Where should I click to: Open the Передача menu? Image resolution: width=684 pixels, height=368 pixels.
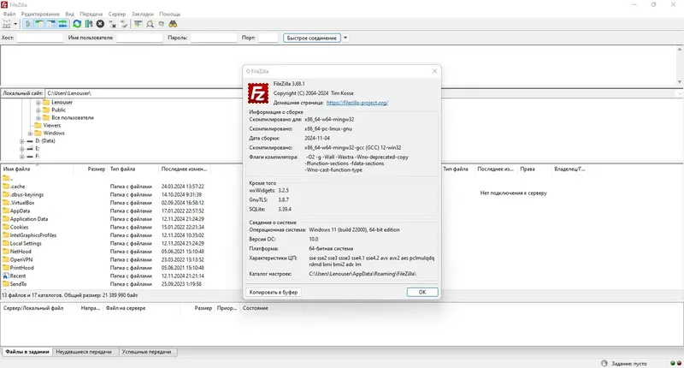tap(91, 14)
